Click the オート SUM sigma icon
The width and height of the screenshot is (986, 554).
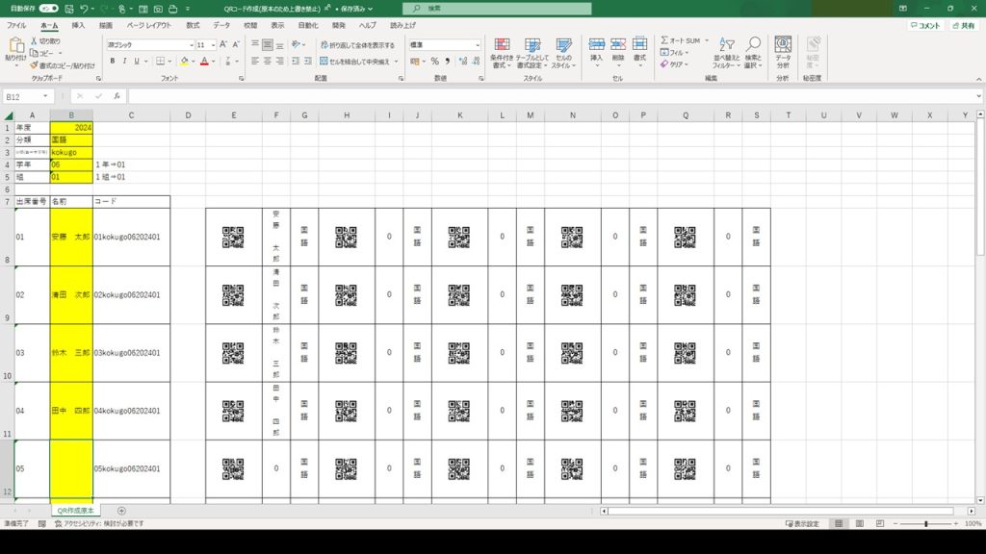coord(665,40)
